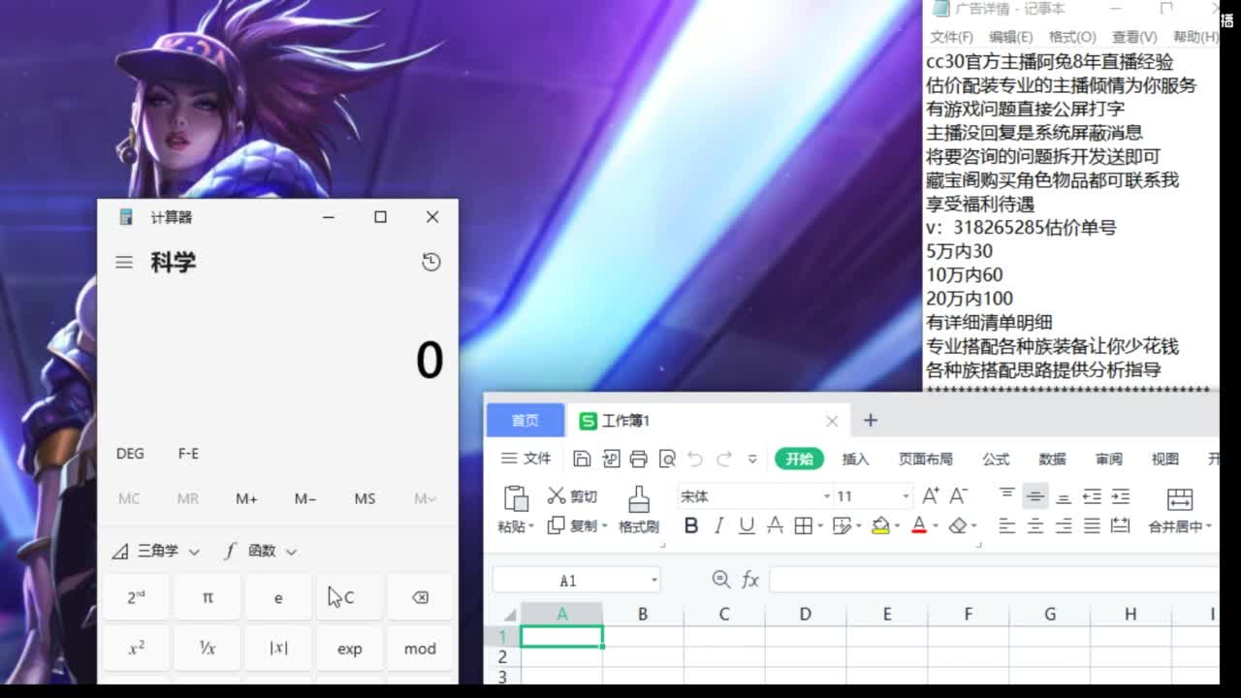Open the WPS 文件 menu

[x=525, y=459]
